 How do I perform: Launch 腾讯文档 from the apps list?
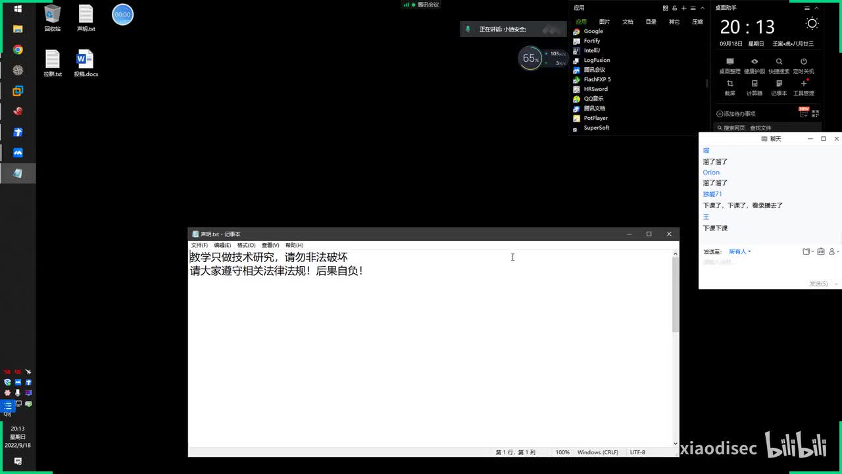click(x=589, y=108)
